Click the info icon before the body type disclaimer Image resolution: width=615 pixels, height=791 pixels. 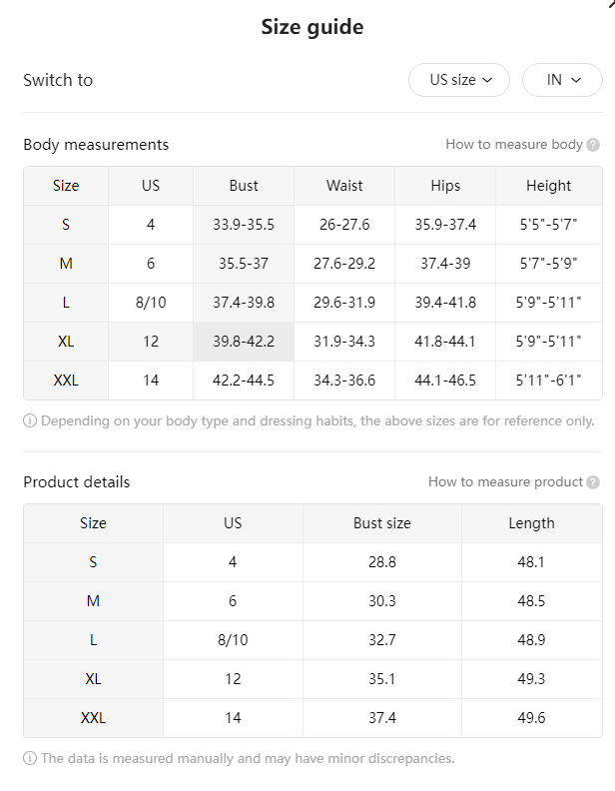pos(30,420)
